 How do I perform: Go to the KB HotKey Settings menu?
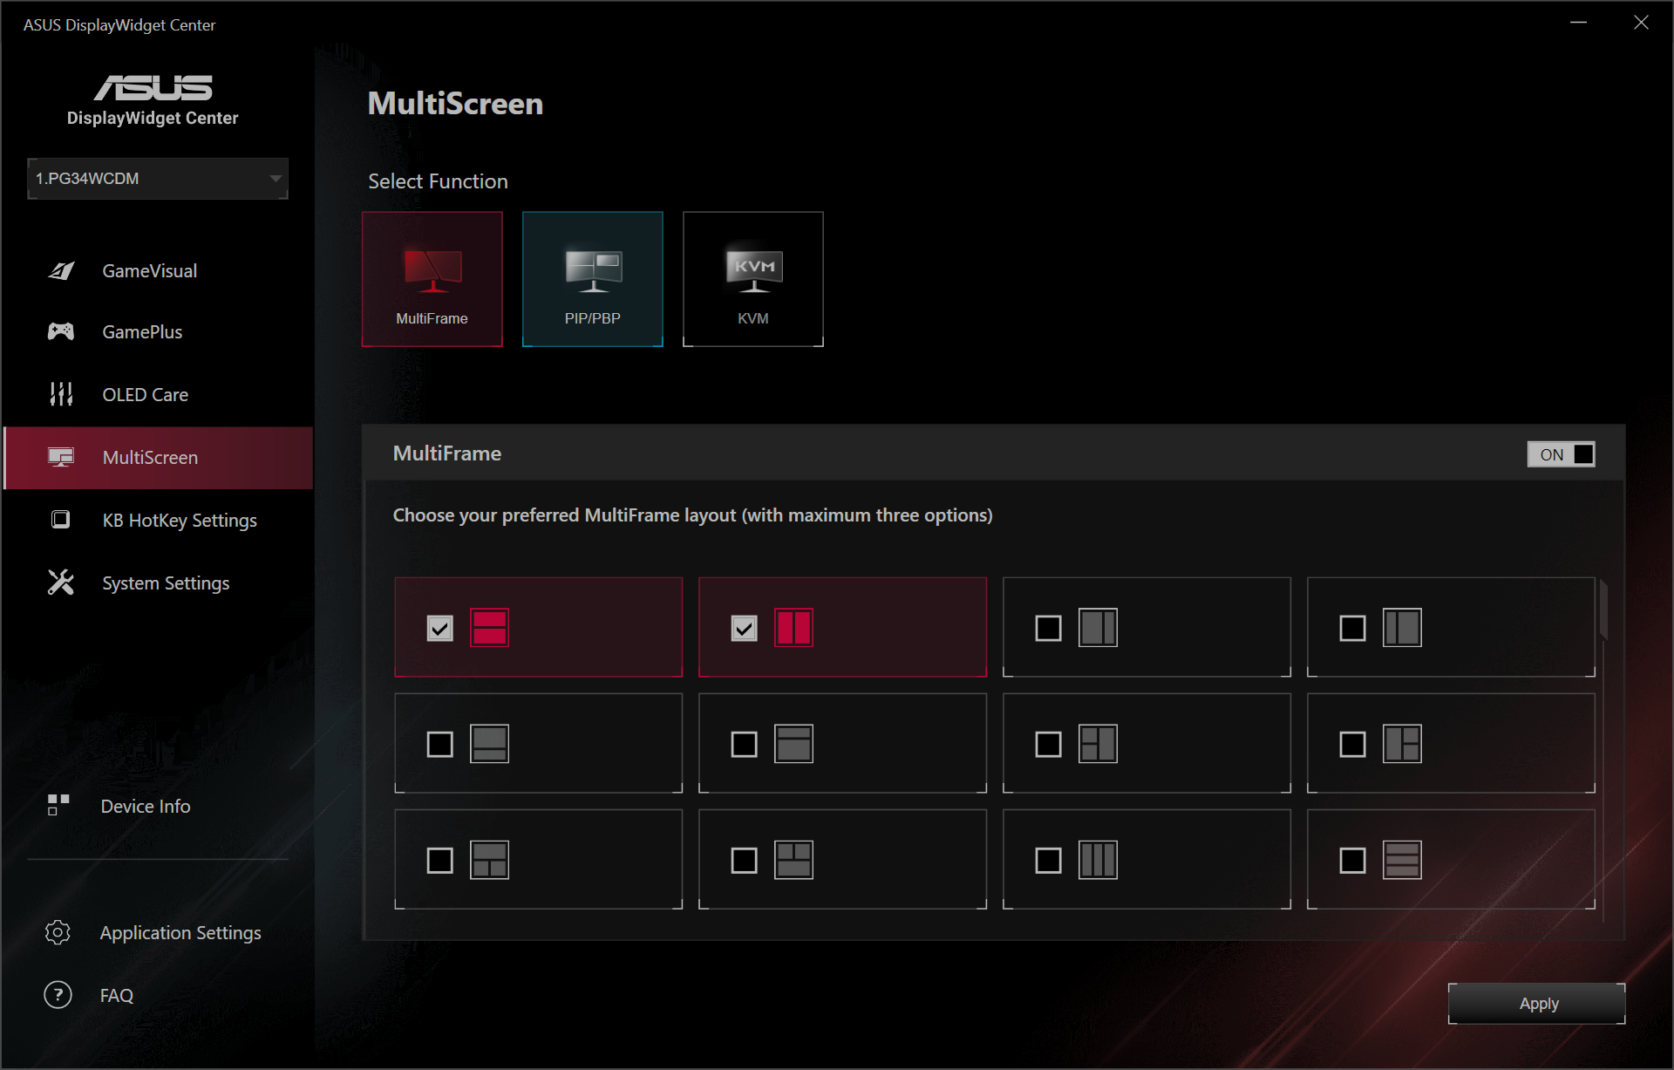(x=179, y=521)
